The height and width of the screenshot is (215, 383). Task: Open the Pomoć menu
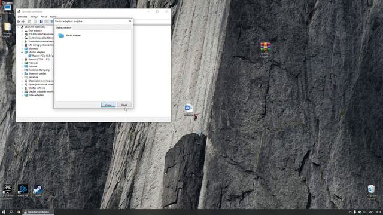click(x=54, y=17)
